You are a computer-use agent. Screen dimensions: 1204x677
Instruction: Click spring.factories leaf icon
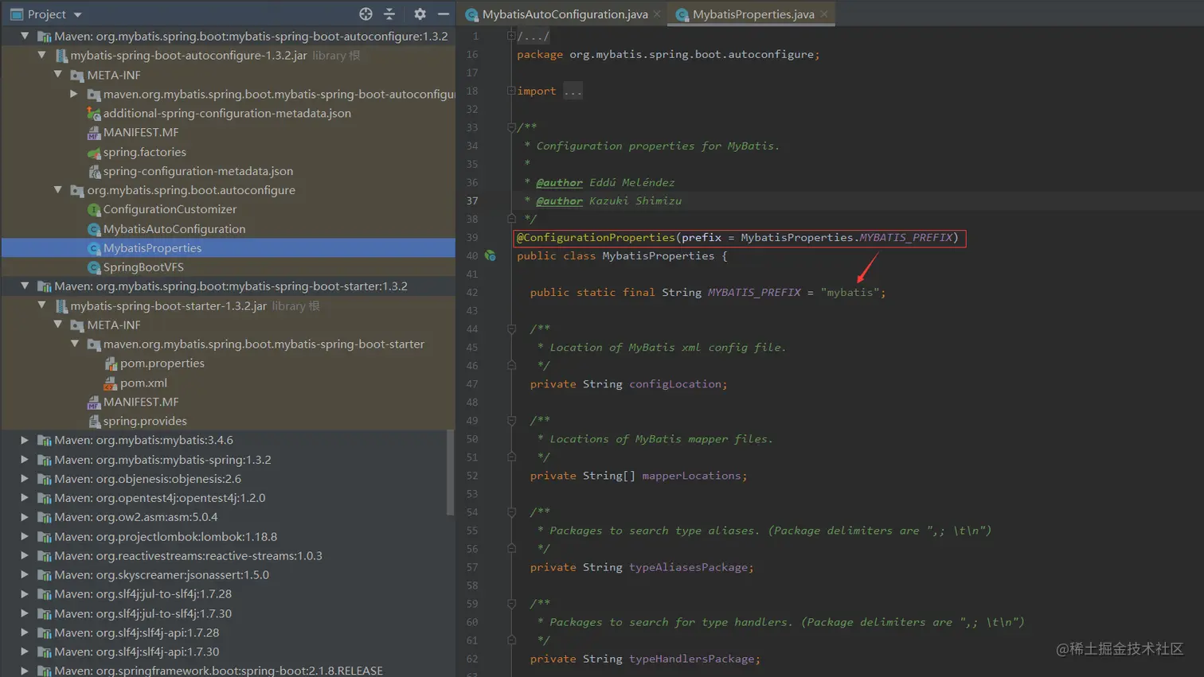click(x=94, y=152)
